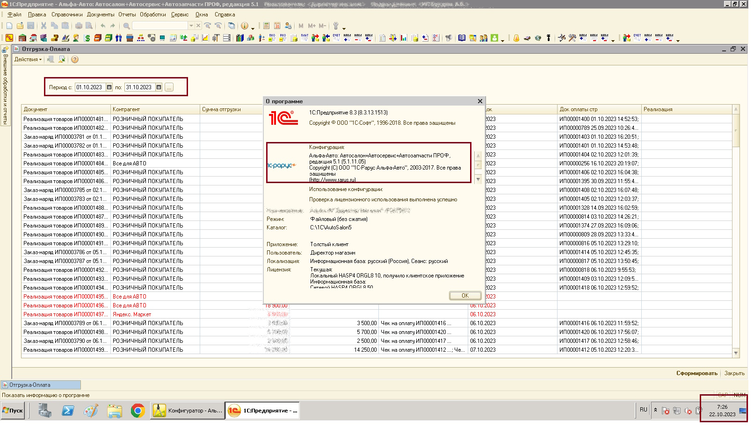The image size is (754, 426).
Task: Open calendar picker for period end date
Action: click(x=159, y=87)
